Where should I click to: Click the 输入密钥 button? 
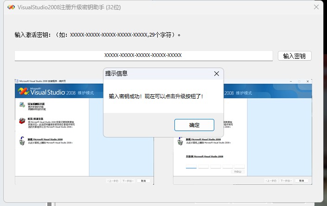[295, 56]
